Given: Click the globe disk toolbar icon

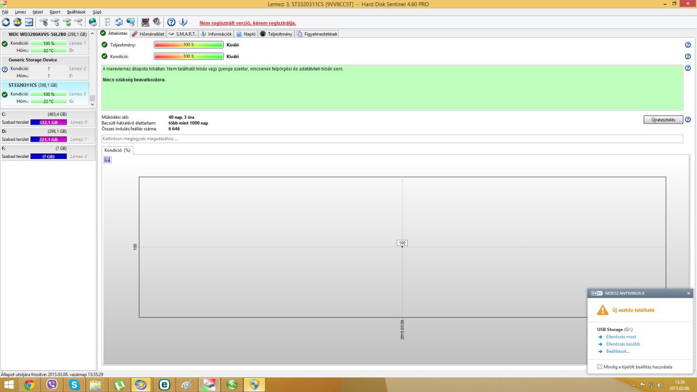Looking at the screenshot, I should 93,22.
